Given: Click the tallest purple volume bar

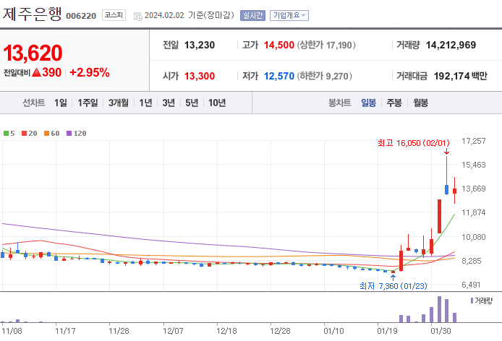Looking at the screenshot, I should [439, 309].
